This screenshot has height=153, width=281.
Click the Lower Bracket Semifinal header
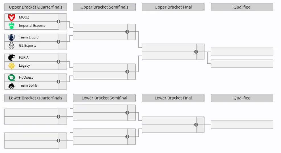pos(104,98)
